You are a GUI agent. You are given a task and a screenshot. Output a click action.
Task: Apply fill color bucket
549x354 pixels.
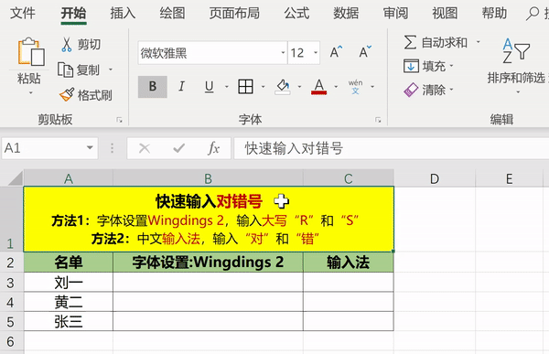pos(283,87)
